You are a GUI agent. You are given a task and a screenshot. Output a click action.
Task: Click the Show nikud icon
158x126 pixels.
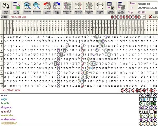pos(6,6)
